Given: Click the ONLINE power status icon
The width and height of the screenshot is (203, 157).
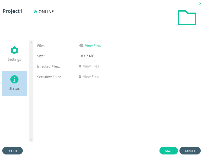Looking at the screenshot, I should click(x=35, y=12).
